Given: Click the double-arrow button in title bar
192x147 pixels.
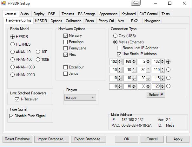Looking at the screenshot, I should (x=136, y=3).
